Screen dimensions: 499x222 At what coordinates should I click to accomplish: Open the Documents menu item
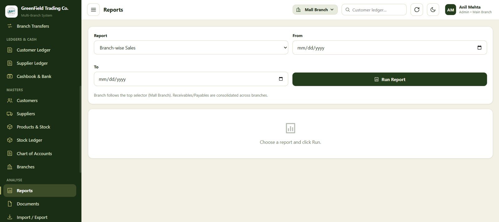(x=40, y=204)
